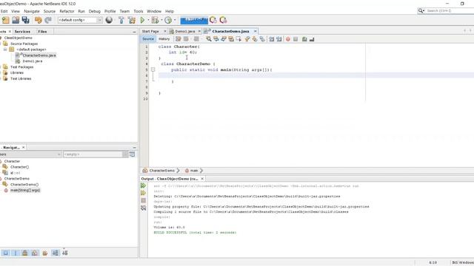Click the Comment editor toolbar icon
This screenshot has height=266, width=474.
click(x=304, y=39)
